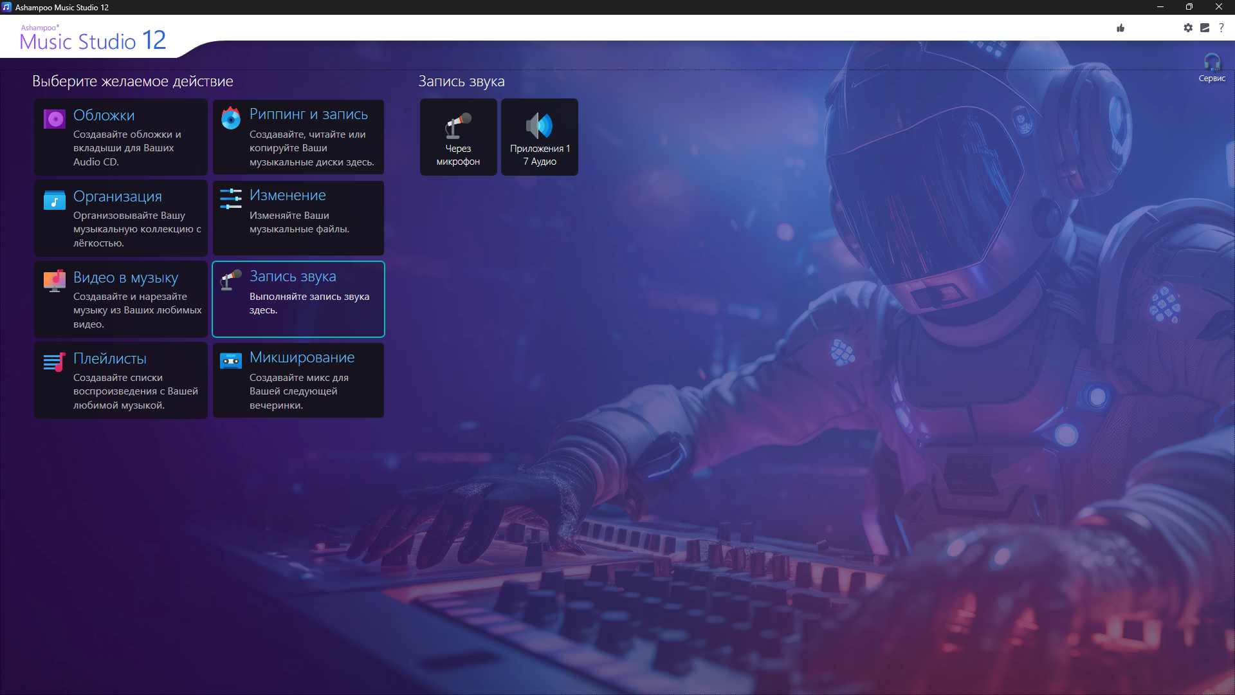Open help with the question mark icon

(1221, 28)
